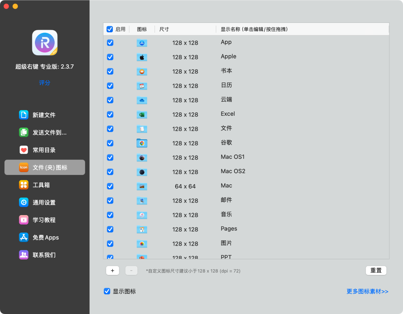Go to 常用目录 section
Image resolution: width=403 pixels, height=314 pixels.
click(x=45, y=150)
